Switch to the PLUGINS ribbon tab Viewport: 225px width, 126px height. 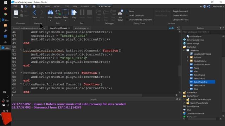tap(85, 6)
